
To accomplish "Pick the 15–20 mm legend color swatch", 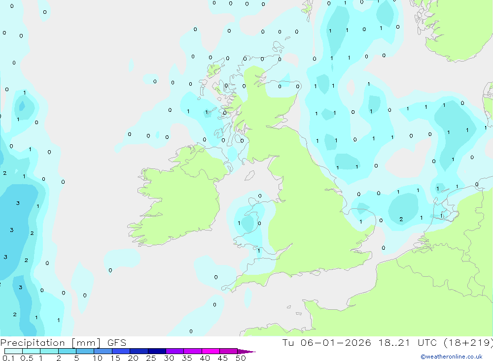I will (121, 351).
